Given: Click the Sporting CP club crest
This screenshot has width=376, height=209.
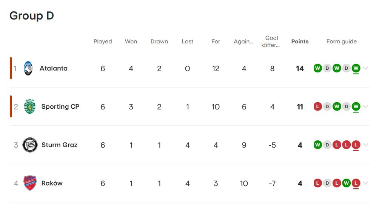Looking at the screenshot, I should coord(30,106).
